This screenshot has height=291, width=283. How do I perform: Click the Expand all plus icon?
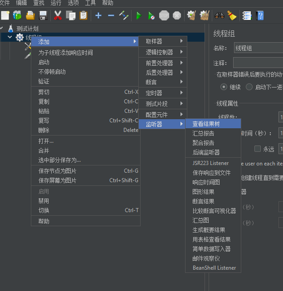click(x=98, y=15)
